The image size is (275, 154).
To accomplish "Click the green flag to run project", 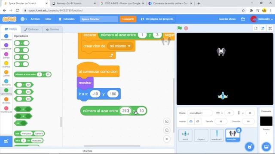I will coord(180,28).
